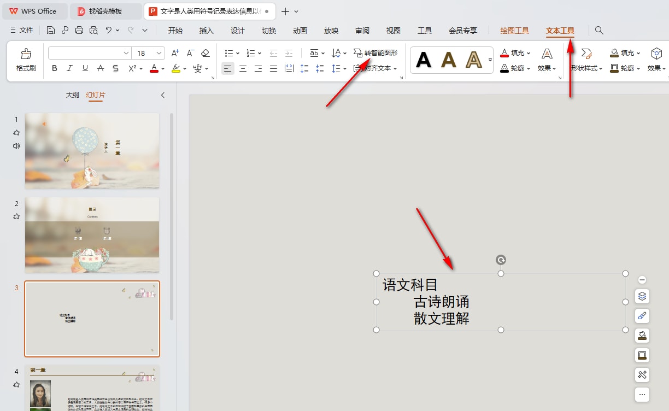Increase font size with A+ icon

[x=175, y=53]
